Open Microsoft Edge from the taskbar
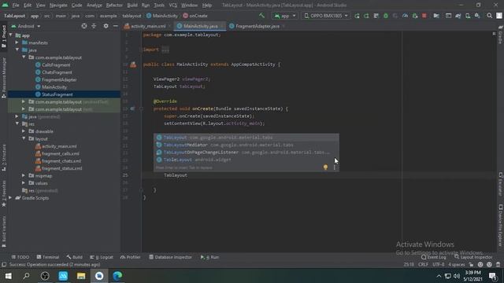 117,276
